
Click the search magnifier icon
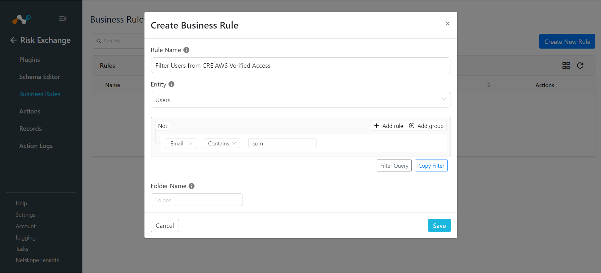point(99,41)
